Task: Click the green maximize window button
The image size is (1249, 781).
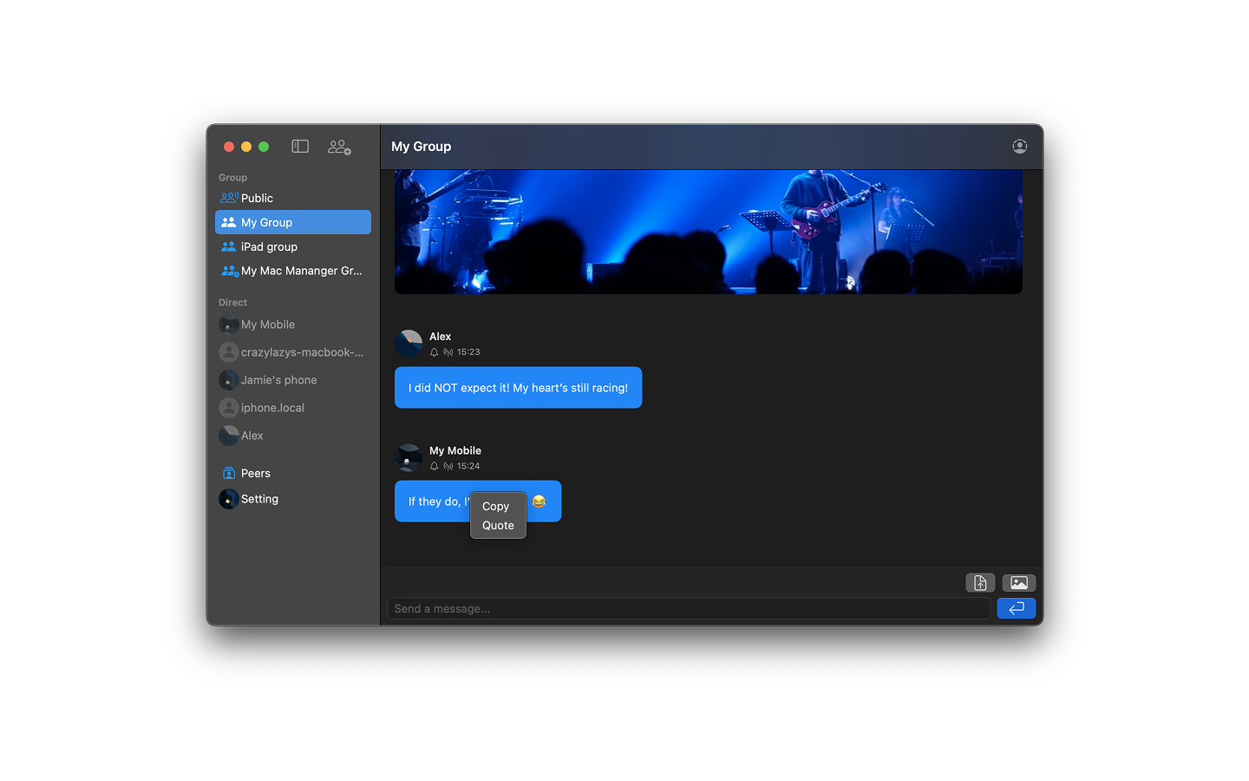Action: tap(264, 147)
